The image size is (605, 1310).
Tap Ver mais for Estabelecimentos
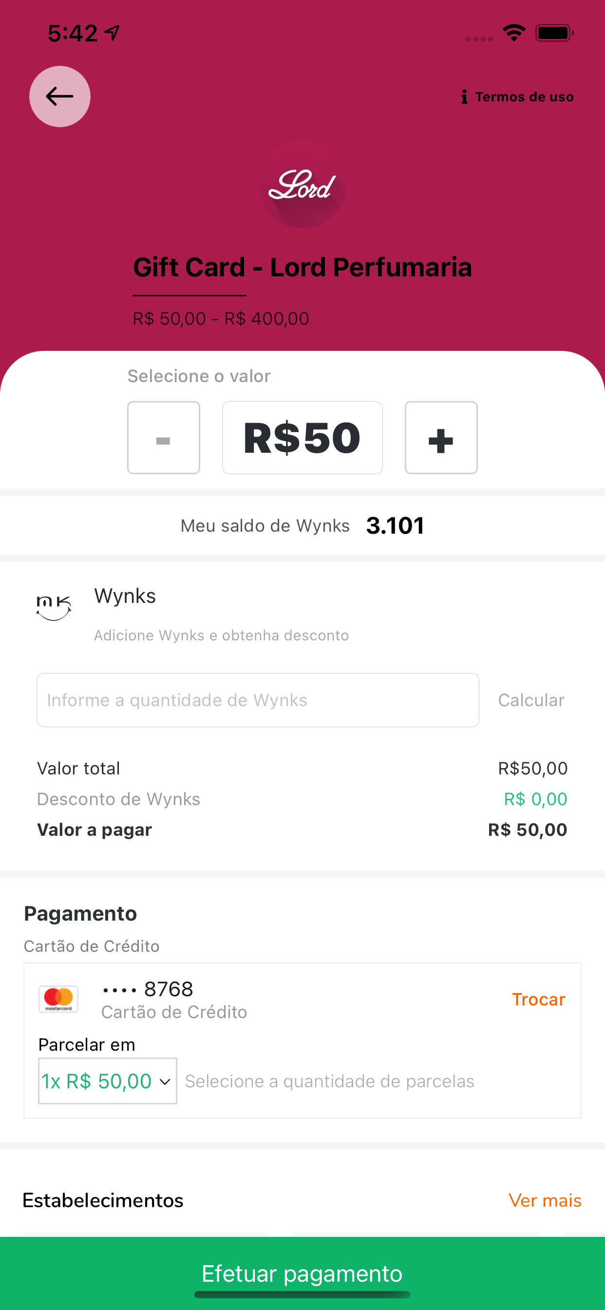[545, 1201]
